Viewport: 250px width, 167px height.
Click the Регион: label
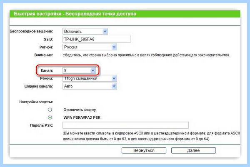click(x=46, y=47)
